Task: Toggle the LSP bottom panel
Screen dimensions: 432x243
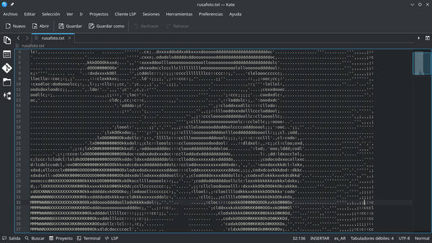Action: tap(111, 238)
